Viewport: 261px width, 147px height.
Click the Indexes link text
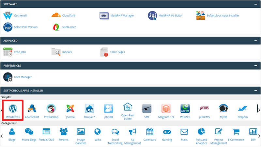pyautogui.click(x=67, y=52)
